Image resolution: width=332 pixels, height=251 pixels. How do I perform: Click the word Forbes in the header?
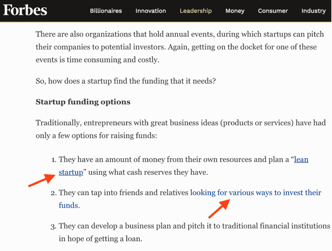point(25,10)
